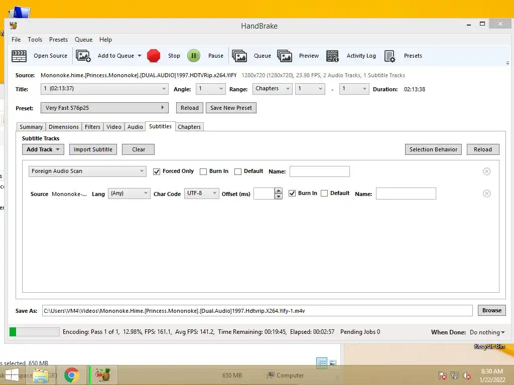The image size is (514, 385).
Task: Remove the Foreign Audio Scan track
Action: 487,171
